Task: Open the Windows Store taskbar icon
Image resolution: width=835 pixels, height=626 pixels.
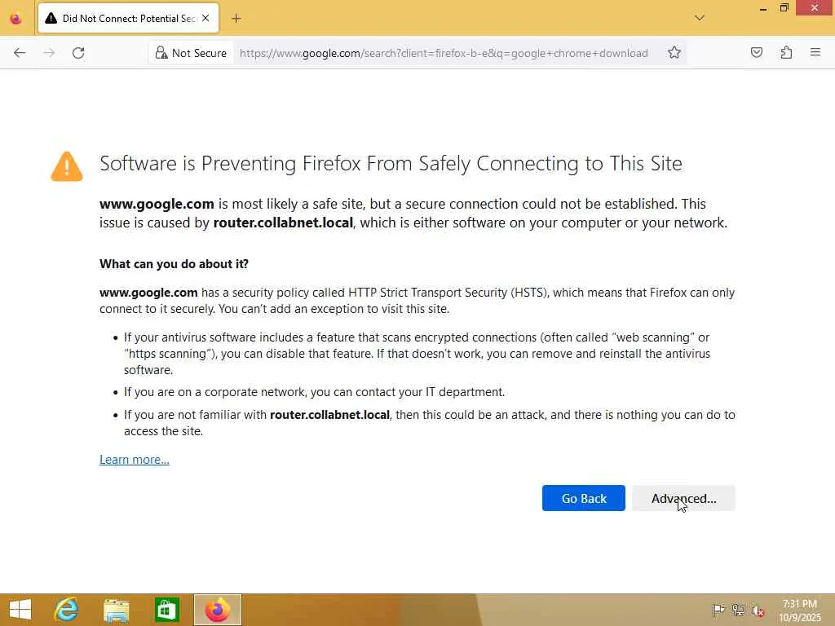Action: click(167, 610)
